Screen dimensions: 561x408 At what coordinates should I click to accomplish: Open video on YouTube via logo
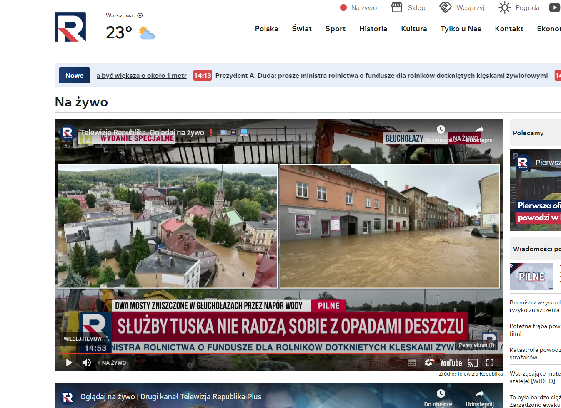click(x=451, y=363)
